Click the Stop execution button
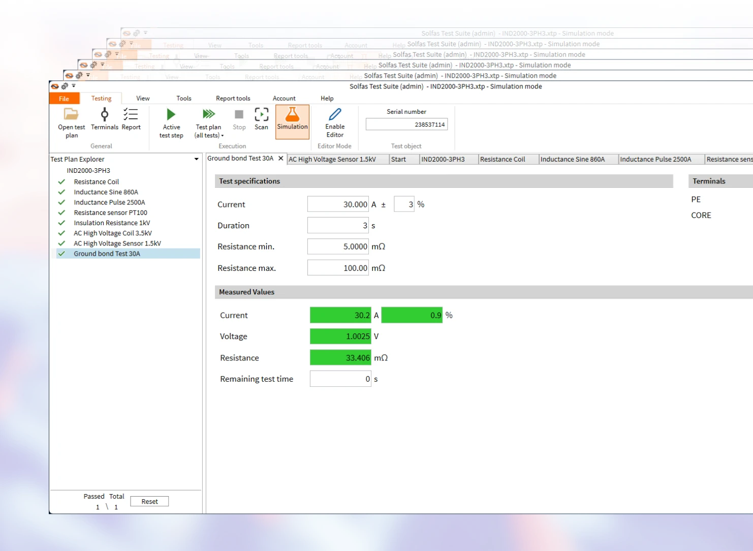753x551 pixels. 239,118
